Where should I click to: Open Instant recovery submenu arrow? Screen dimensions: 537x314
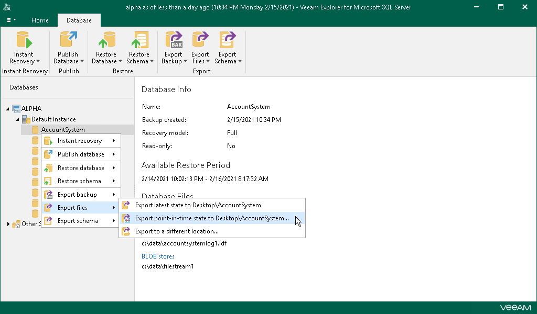tap(114, 141)
